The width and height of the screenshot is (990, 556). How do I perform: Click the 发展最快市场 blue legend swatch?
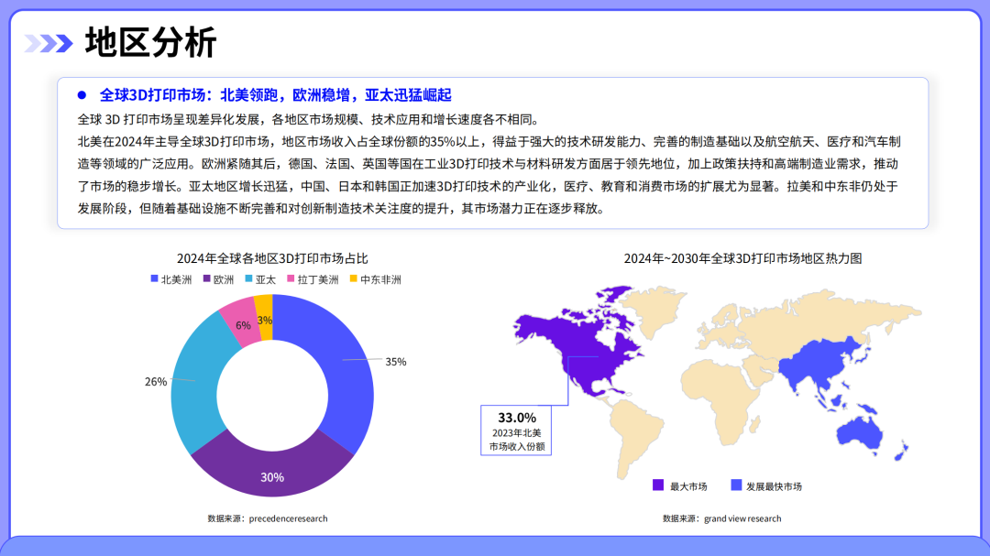pos(736,485)
